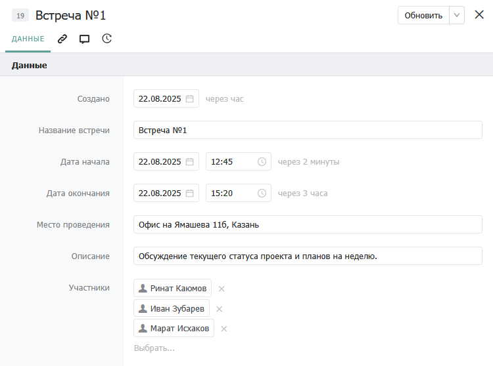The width and height of the screenshot is (493, 366).
Task: Open the links tab icon
Action: click(x=62, y=39)
